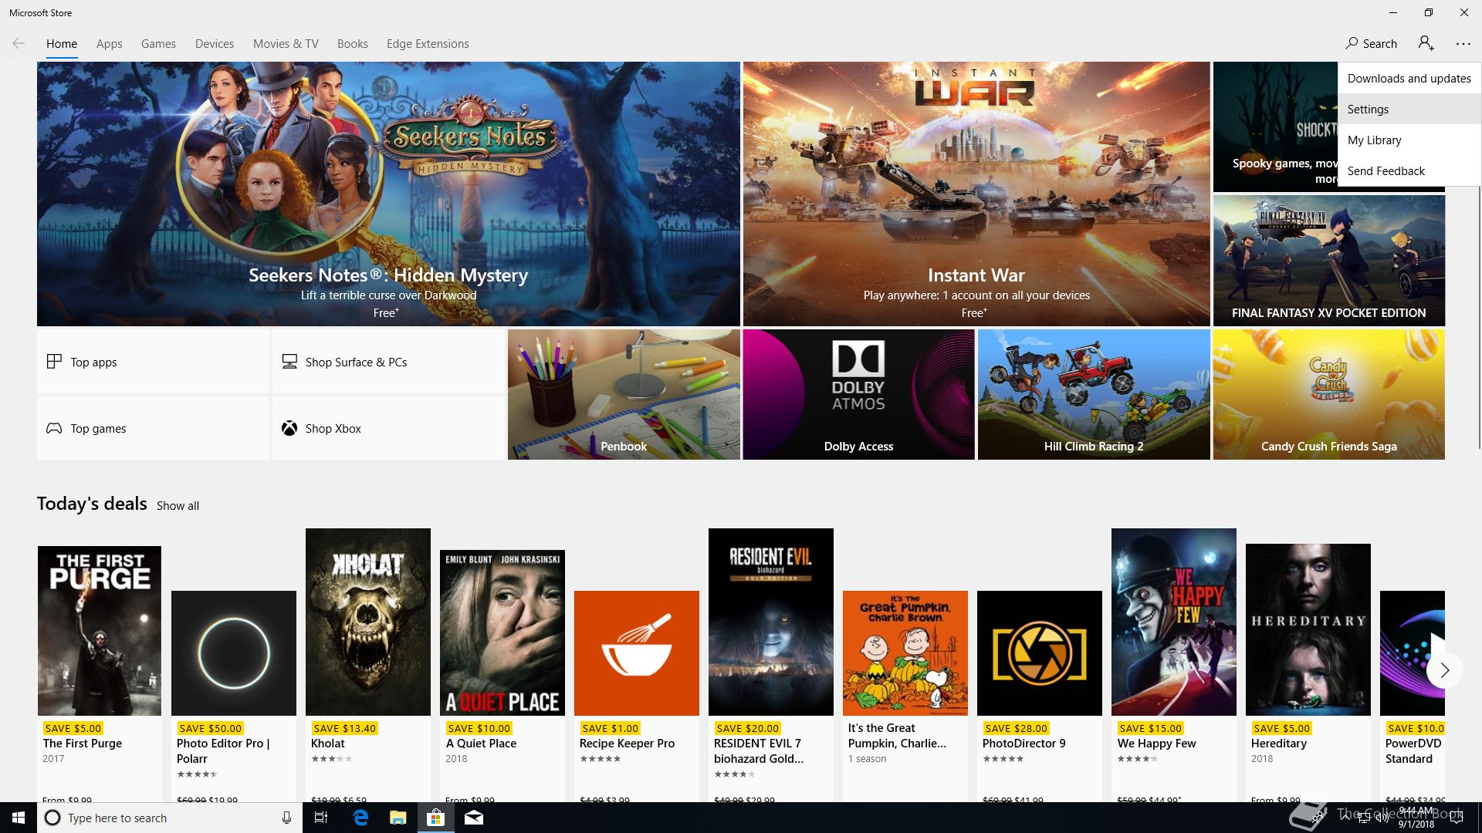The image size is (1482, 833).
Task: Open the action center notification icon
Action: pyautogui.click(x=1457, y=818)
